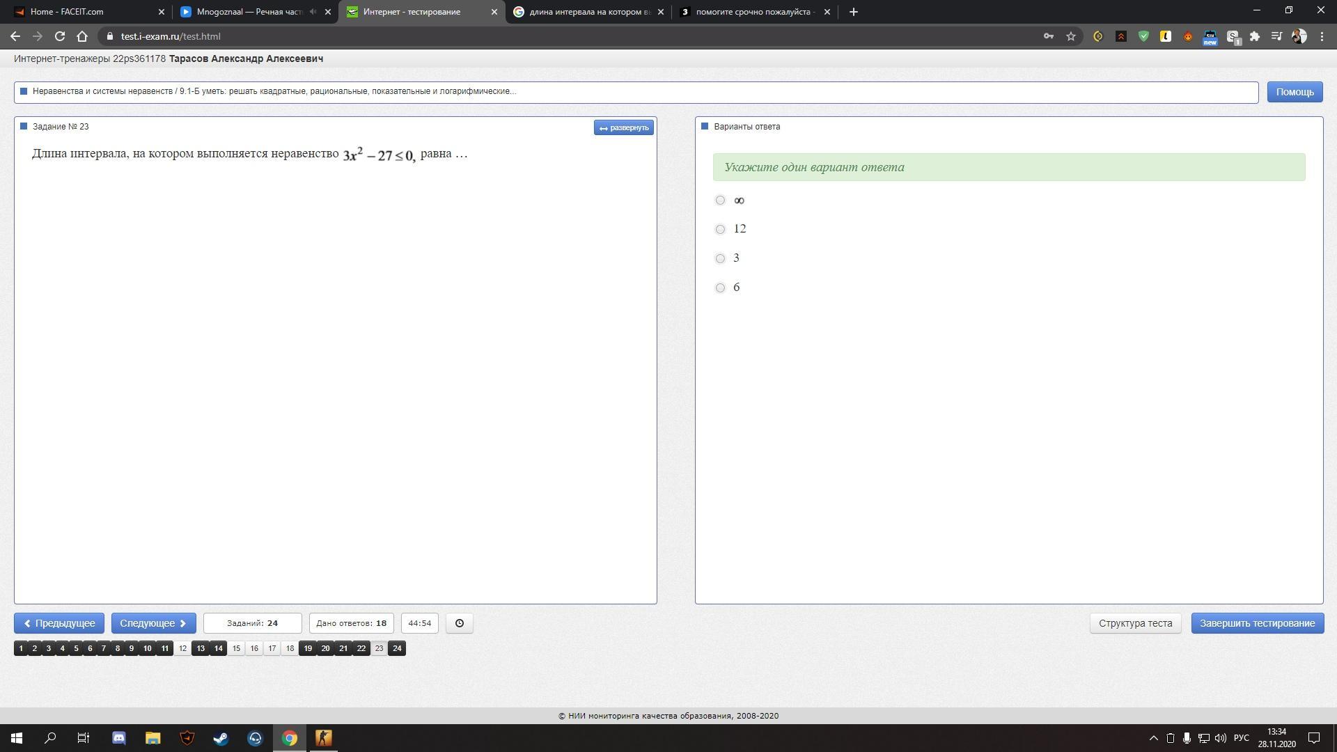Jump to question number 15

pos(236,648)
